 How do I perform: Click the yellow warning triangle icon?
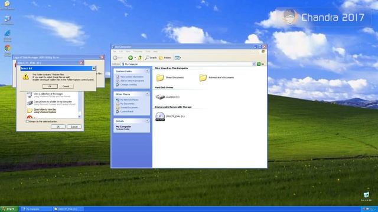coord(25,77)
